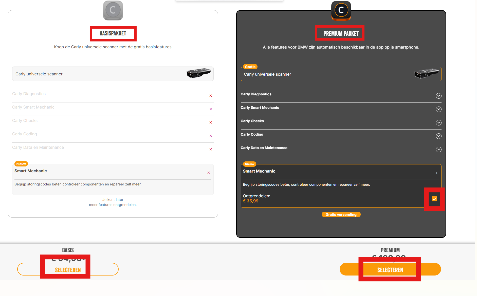Click BASIS label in bottom bar

68,250
